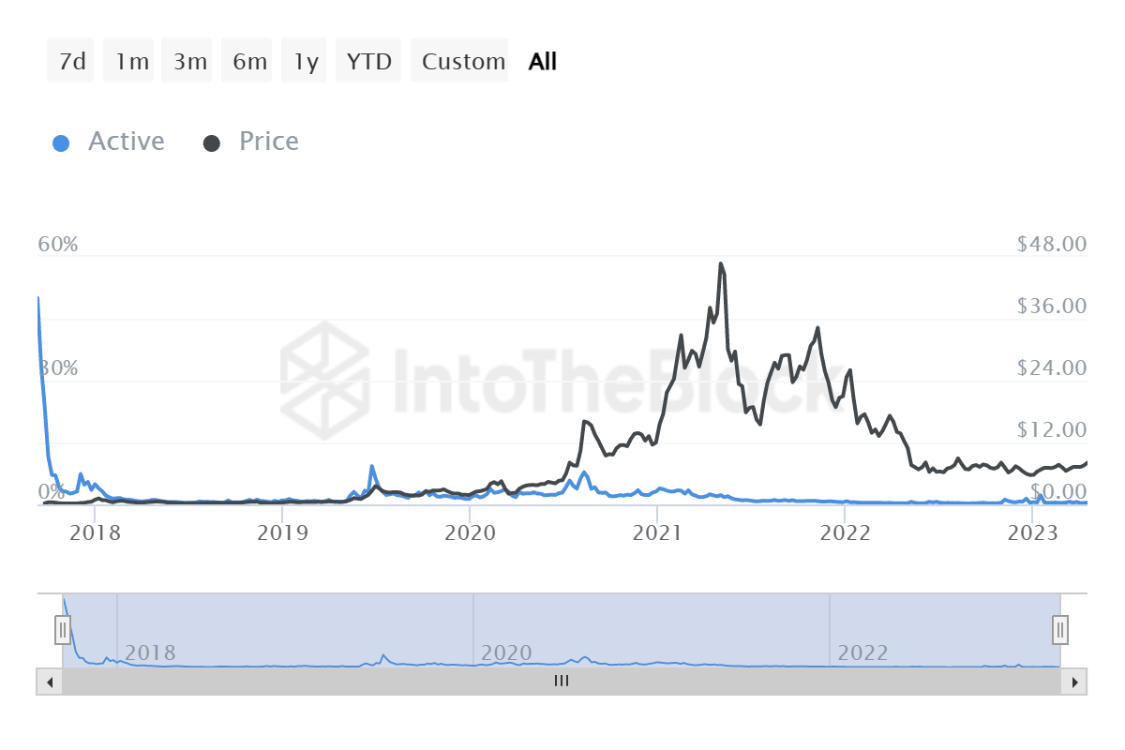
Task: Toggle the Active series blue dot
Action: pos(61,142)
